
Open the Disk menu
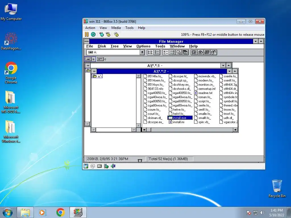click(x=102, y=46)
